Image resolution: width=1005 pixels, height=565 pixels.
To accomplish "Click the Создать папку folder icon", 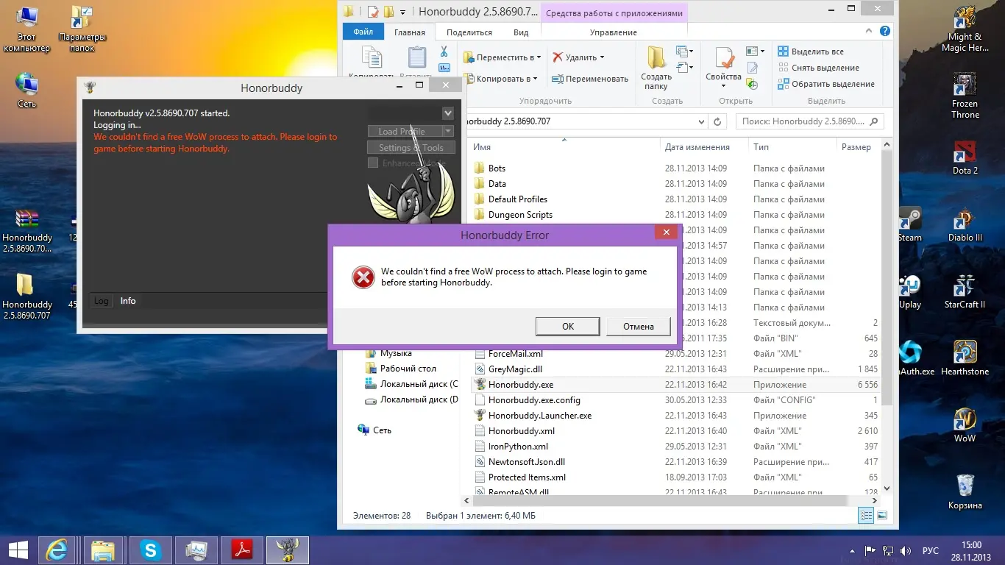I will 656,58.
